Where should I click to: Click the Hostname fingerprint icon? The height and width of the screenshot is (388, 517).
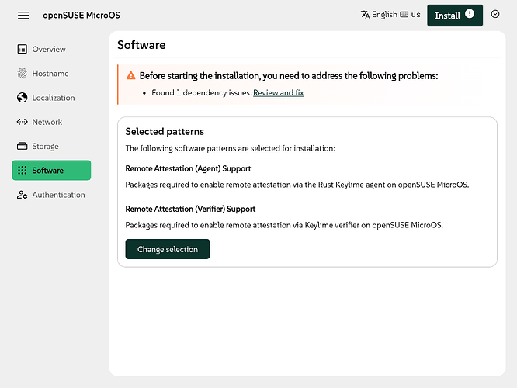[23, 74]
